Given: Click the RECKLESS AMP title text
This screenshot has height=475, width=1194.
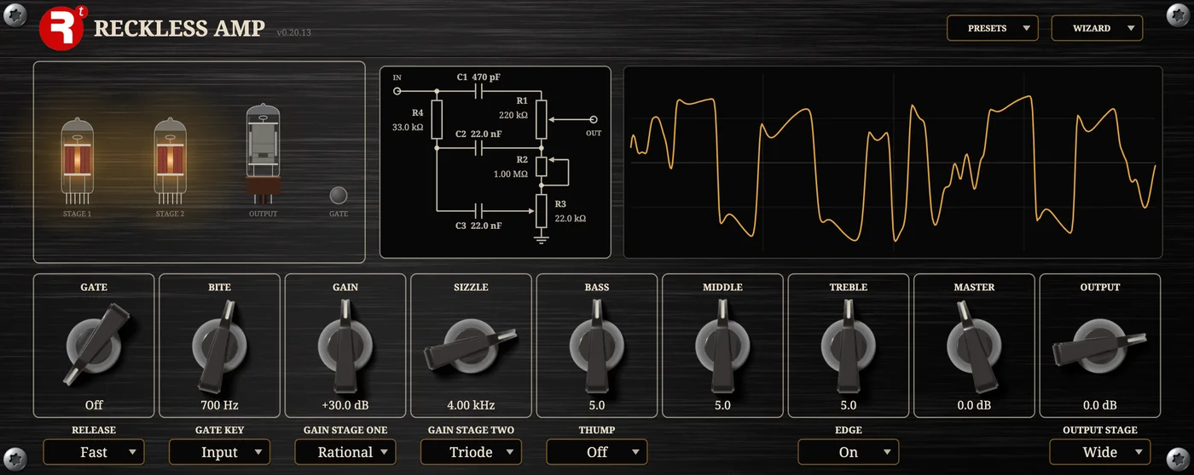Looking at the screenshot, I should [179, 28].
